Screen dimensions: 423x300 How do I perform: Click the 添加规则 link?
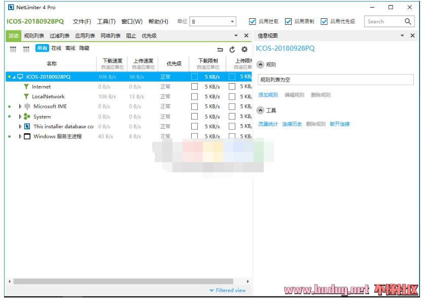[268, 95]
